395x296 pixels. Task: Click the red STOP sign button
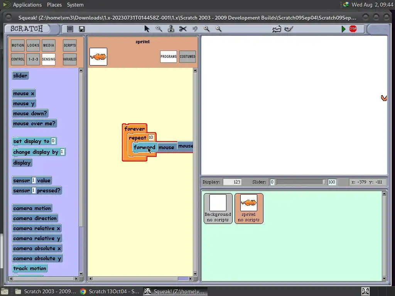pos(353,29)
